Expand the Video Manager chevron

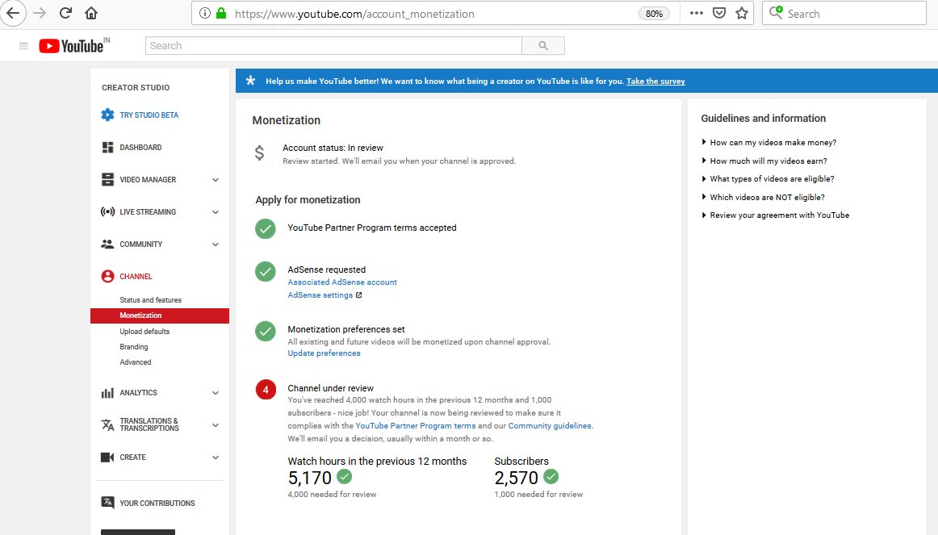click(x=216, y=180)
